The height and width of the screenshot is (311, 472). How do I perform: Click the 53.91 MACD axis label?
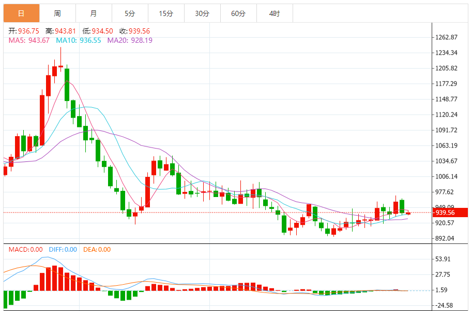(x=443, y=259)
